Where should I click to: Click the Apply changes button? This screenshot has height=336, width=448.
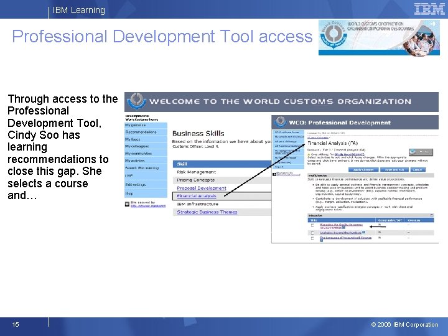363,170
